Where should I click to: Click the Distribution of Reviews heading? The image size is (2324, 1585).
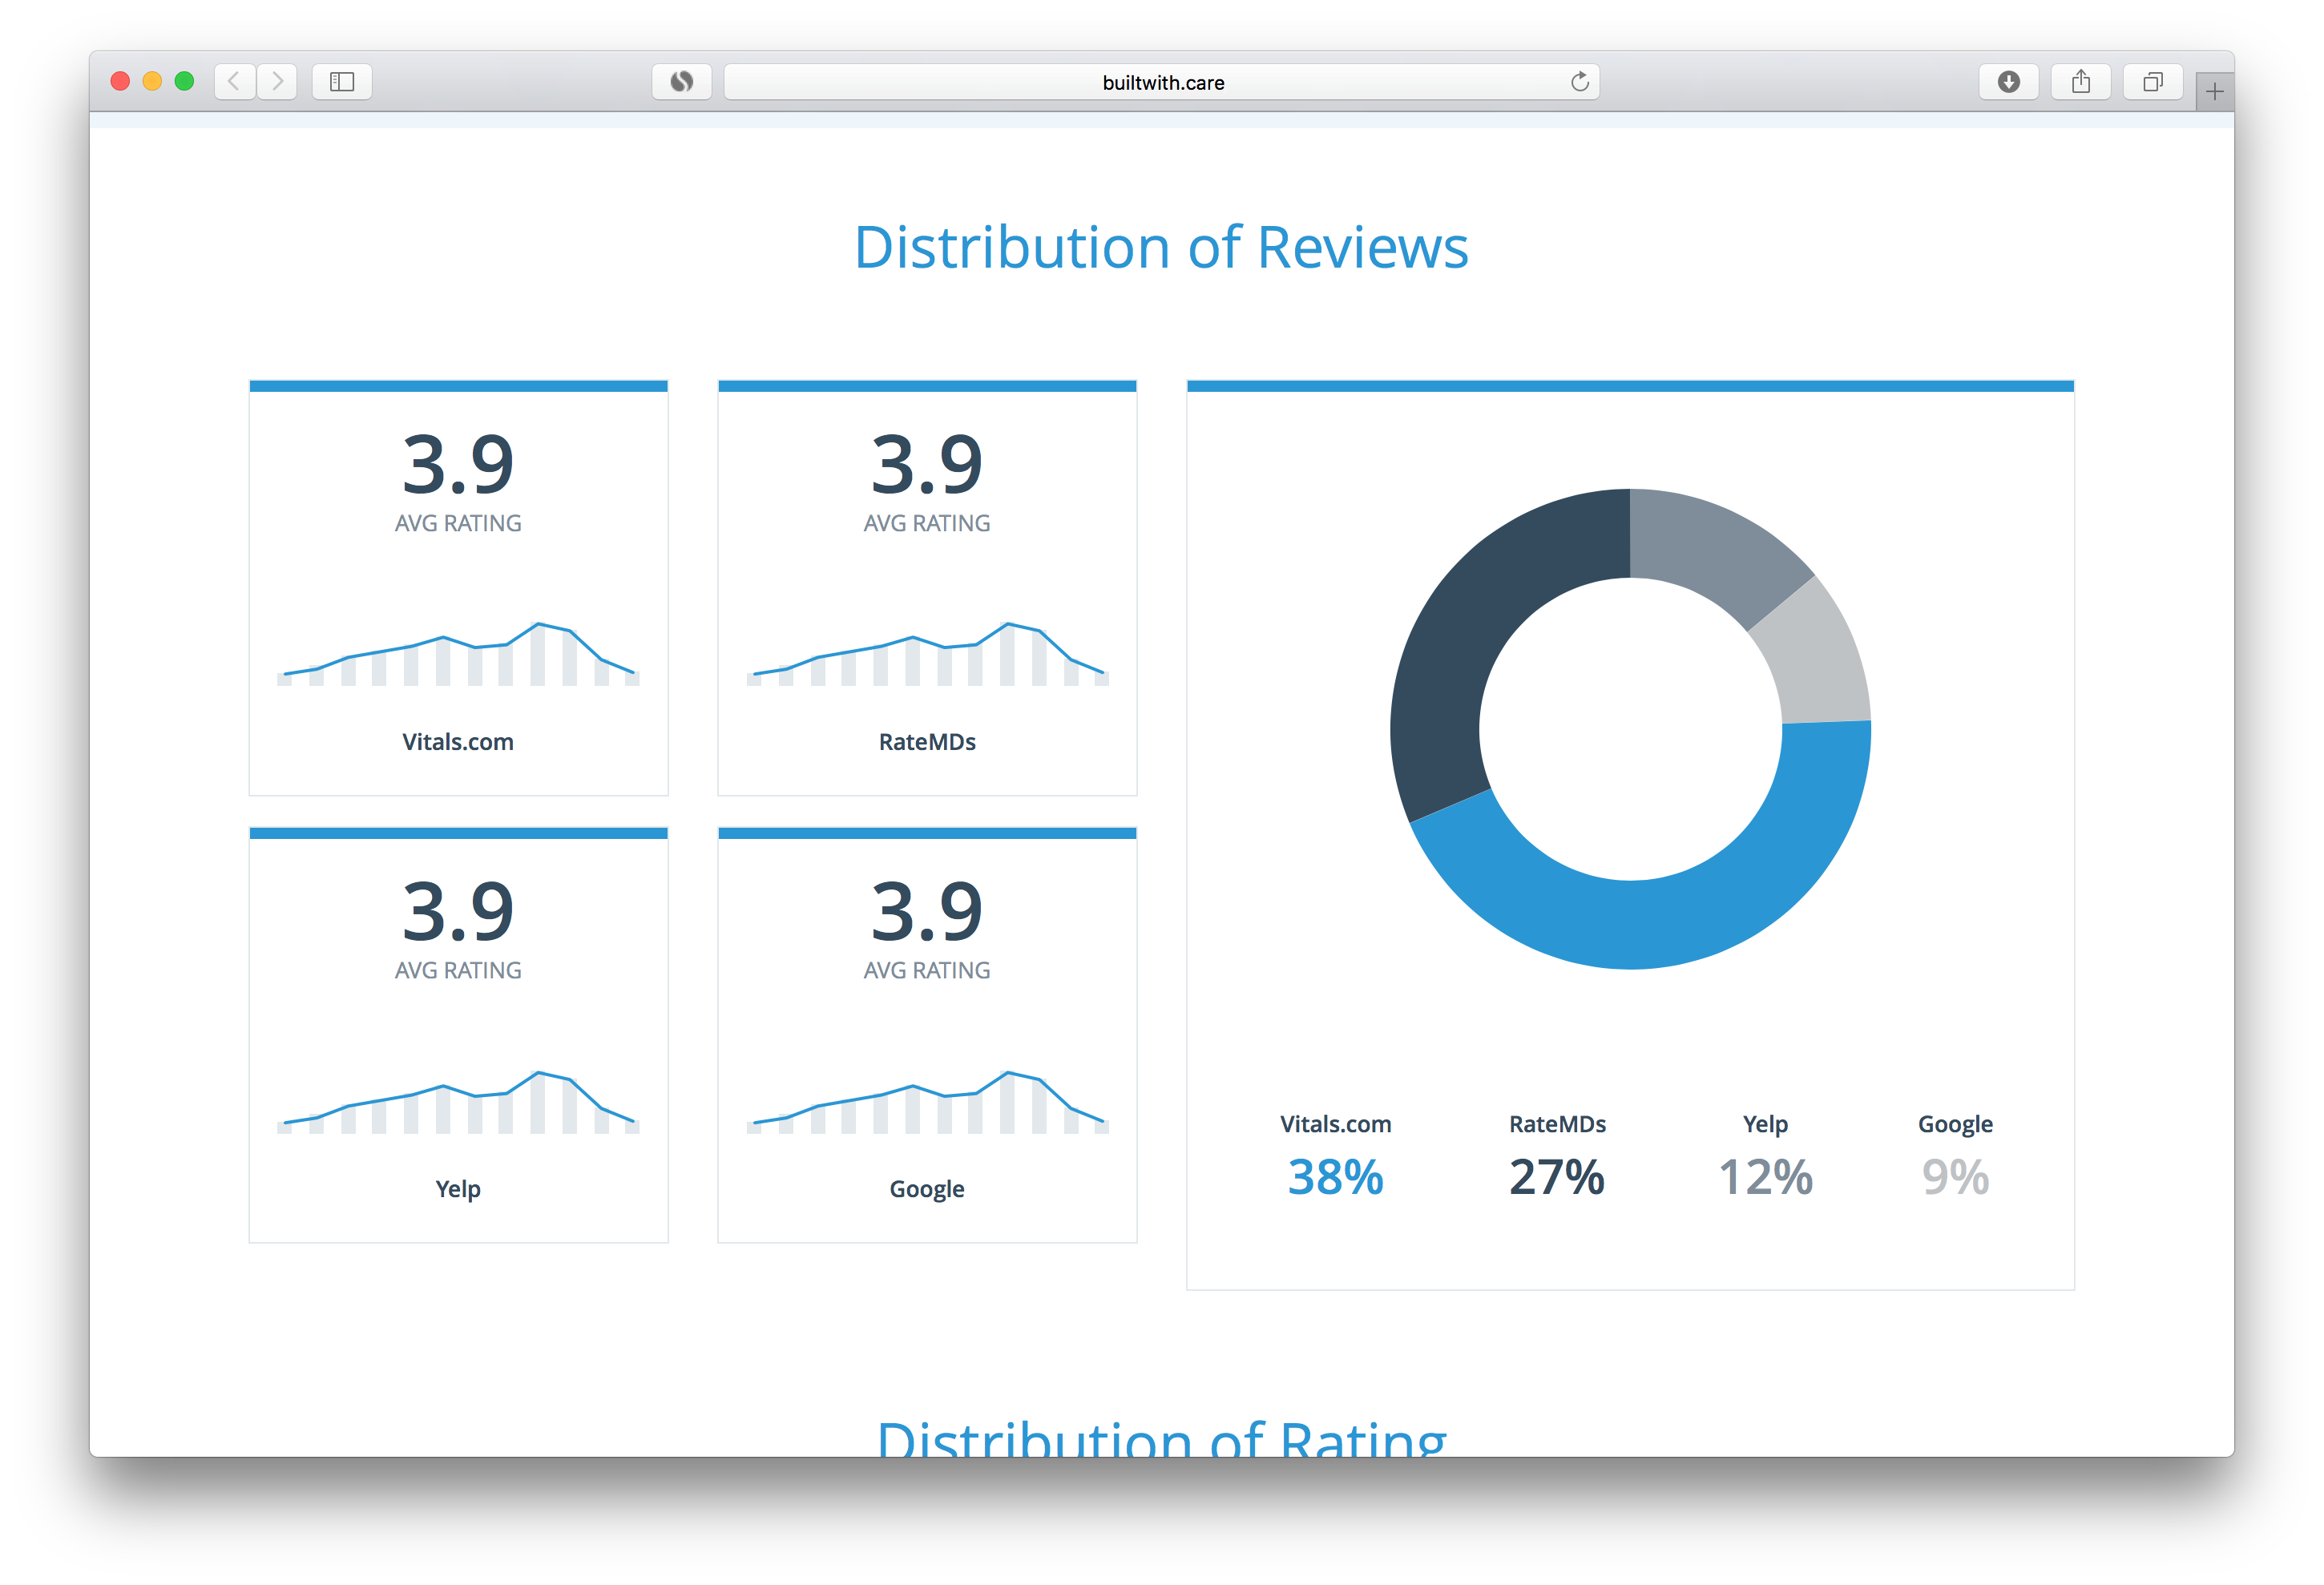(1161, 247)
